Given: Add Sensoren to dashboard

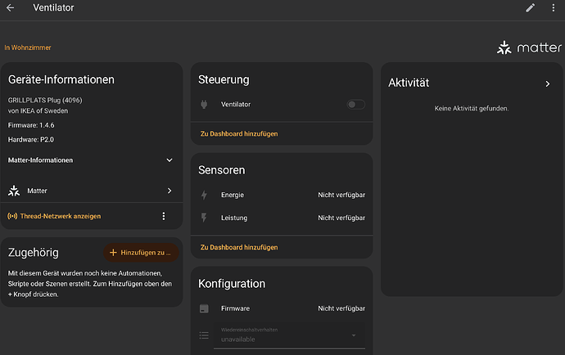Looking at the screenshot, I should [x=239, y=247].
